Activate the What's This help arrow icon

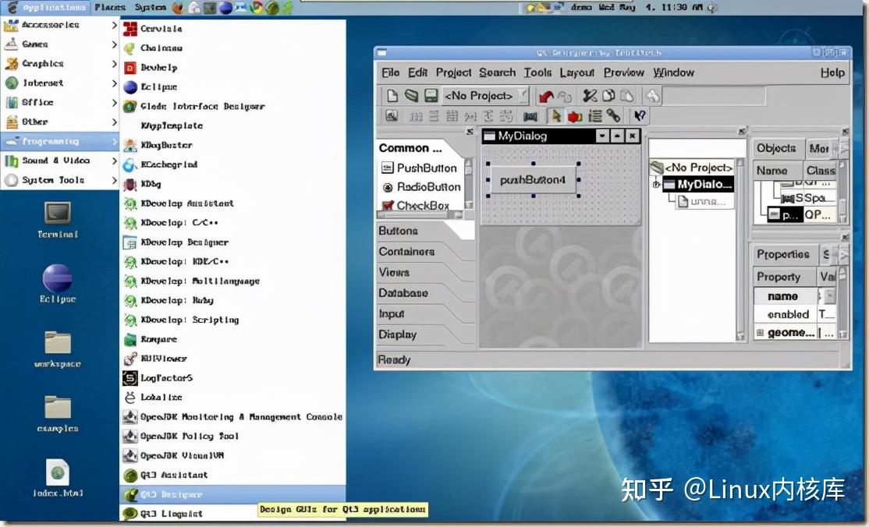point(640,116)
